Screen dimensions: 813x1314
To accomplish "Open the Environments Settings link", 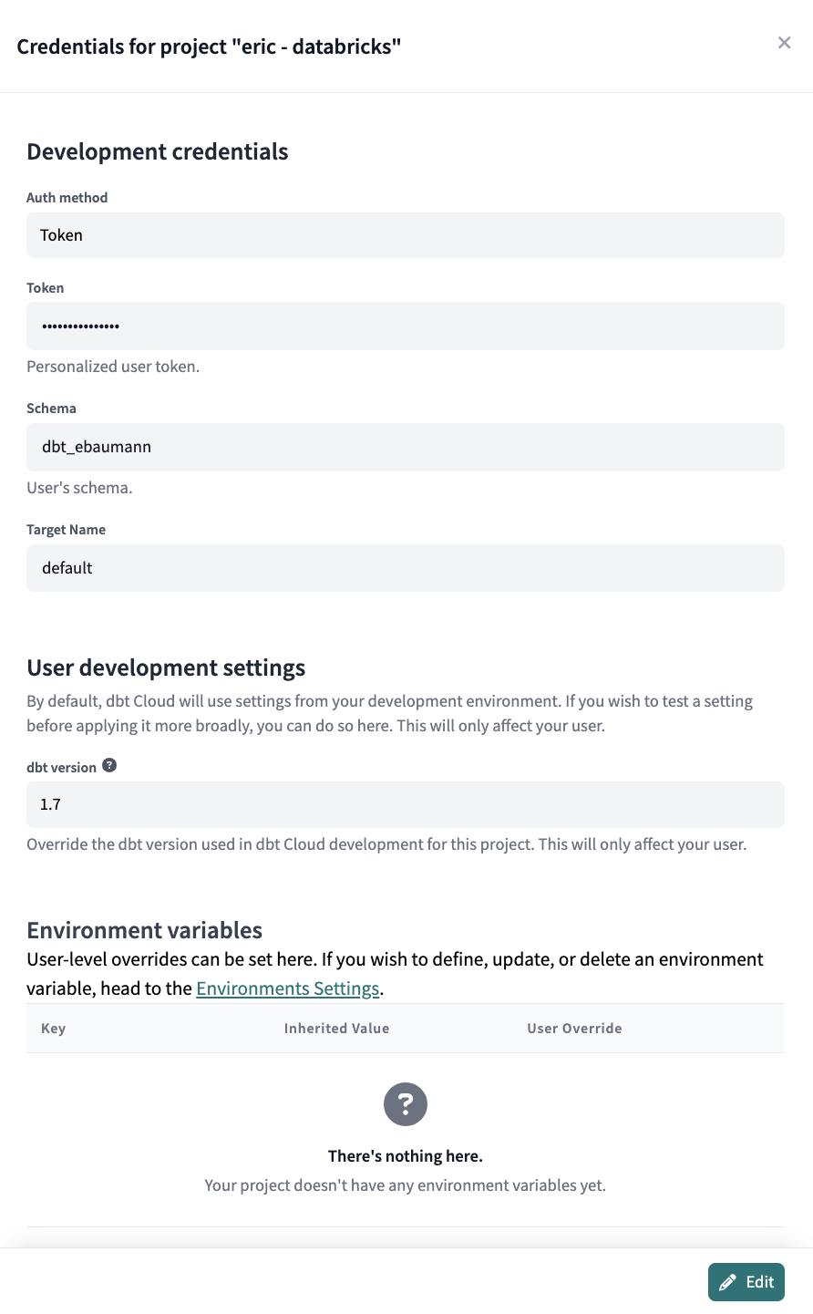I will (x=287, y=988).
